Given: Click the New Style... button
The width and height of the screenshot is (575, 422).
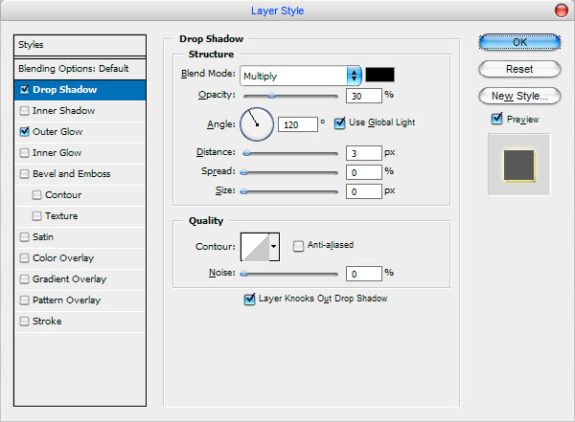Looking at the screenshot, I should click(x=519, y=96).
